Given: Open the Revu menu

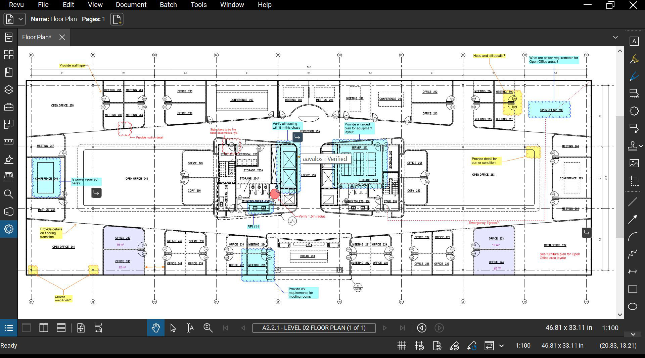Looking at the screenshot, I should (16, 5).
